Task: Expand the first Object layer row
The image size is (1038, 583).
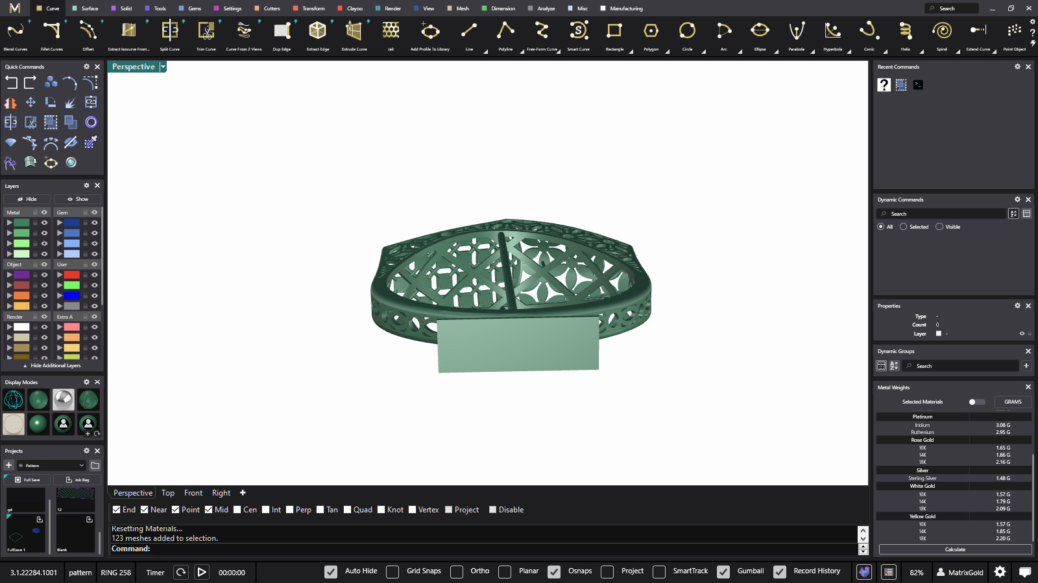Action: pyautogui.click(x=9, y=275)
